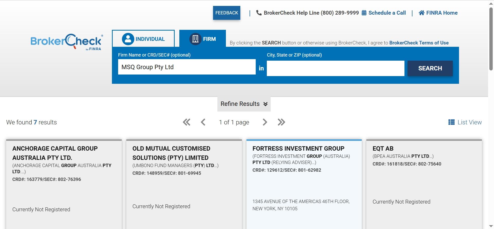494x229 pixels.
Task: Open the EQT AB firm card title
Action: 383,149
